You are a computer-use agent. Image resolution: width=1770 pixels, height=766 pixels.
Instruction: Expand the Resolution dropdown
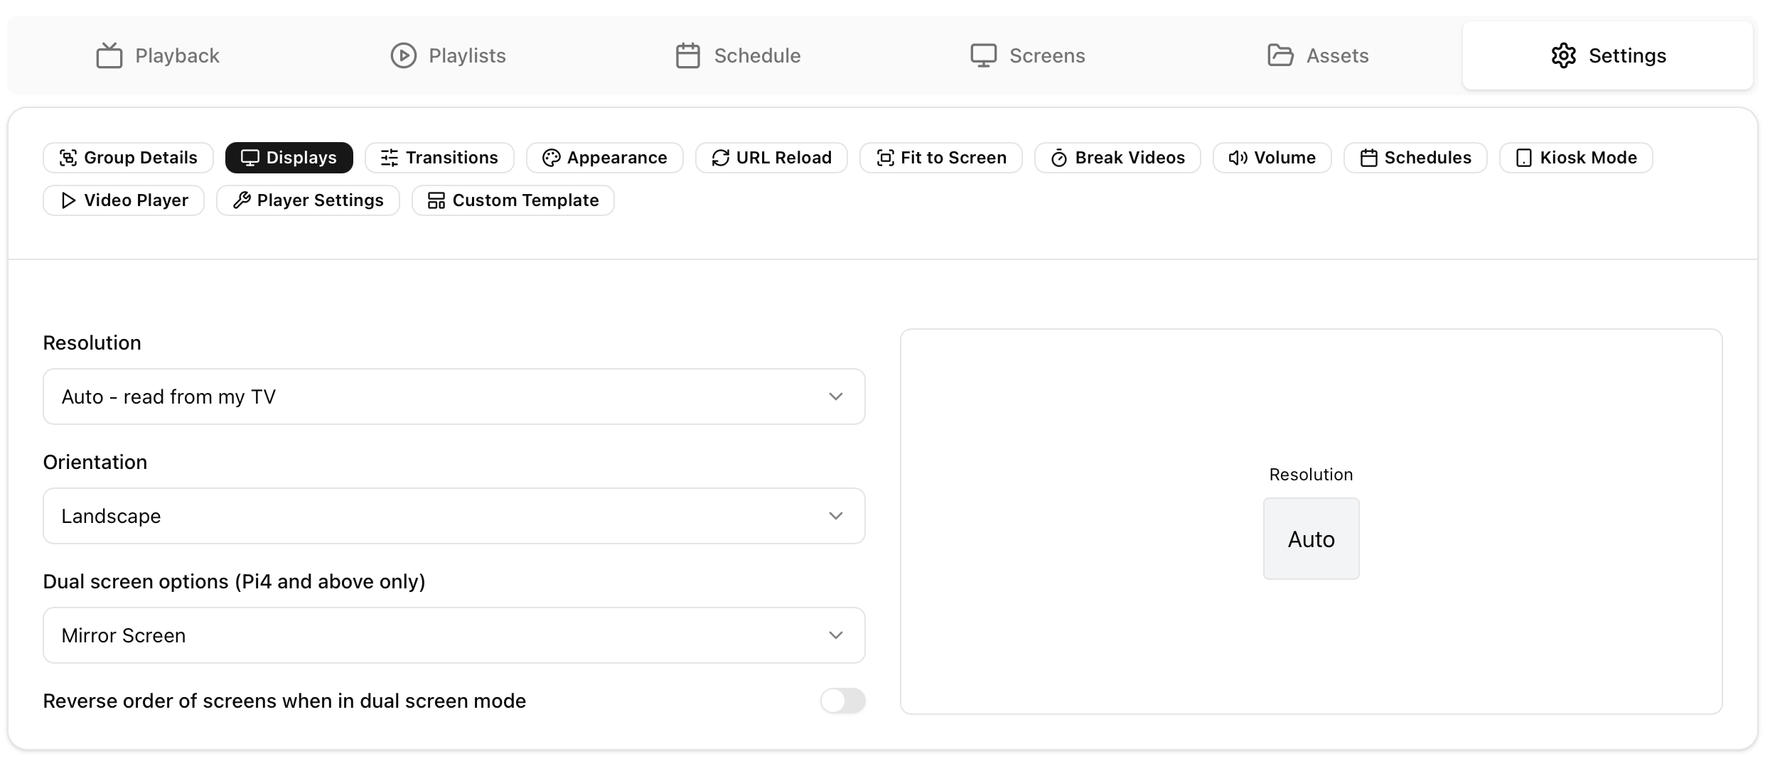tap(454, 397)
